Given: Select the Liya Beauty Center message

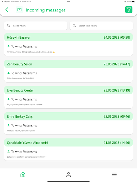Looking at the screenshot, I should [x=68, y=97].
